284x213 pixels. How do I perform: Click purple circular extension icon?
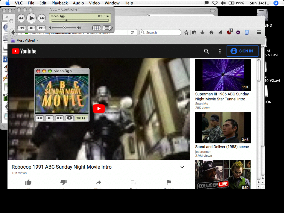pyautogui.click(x=238, y=33)
